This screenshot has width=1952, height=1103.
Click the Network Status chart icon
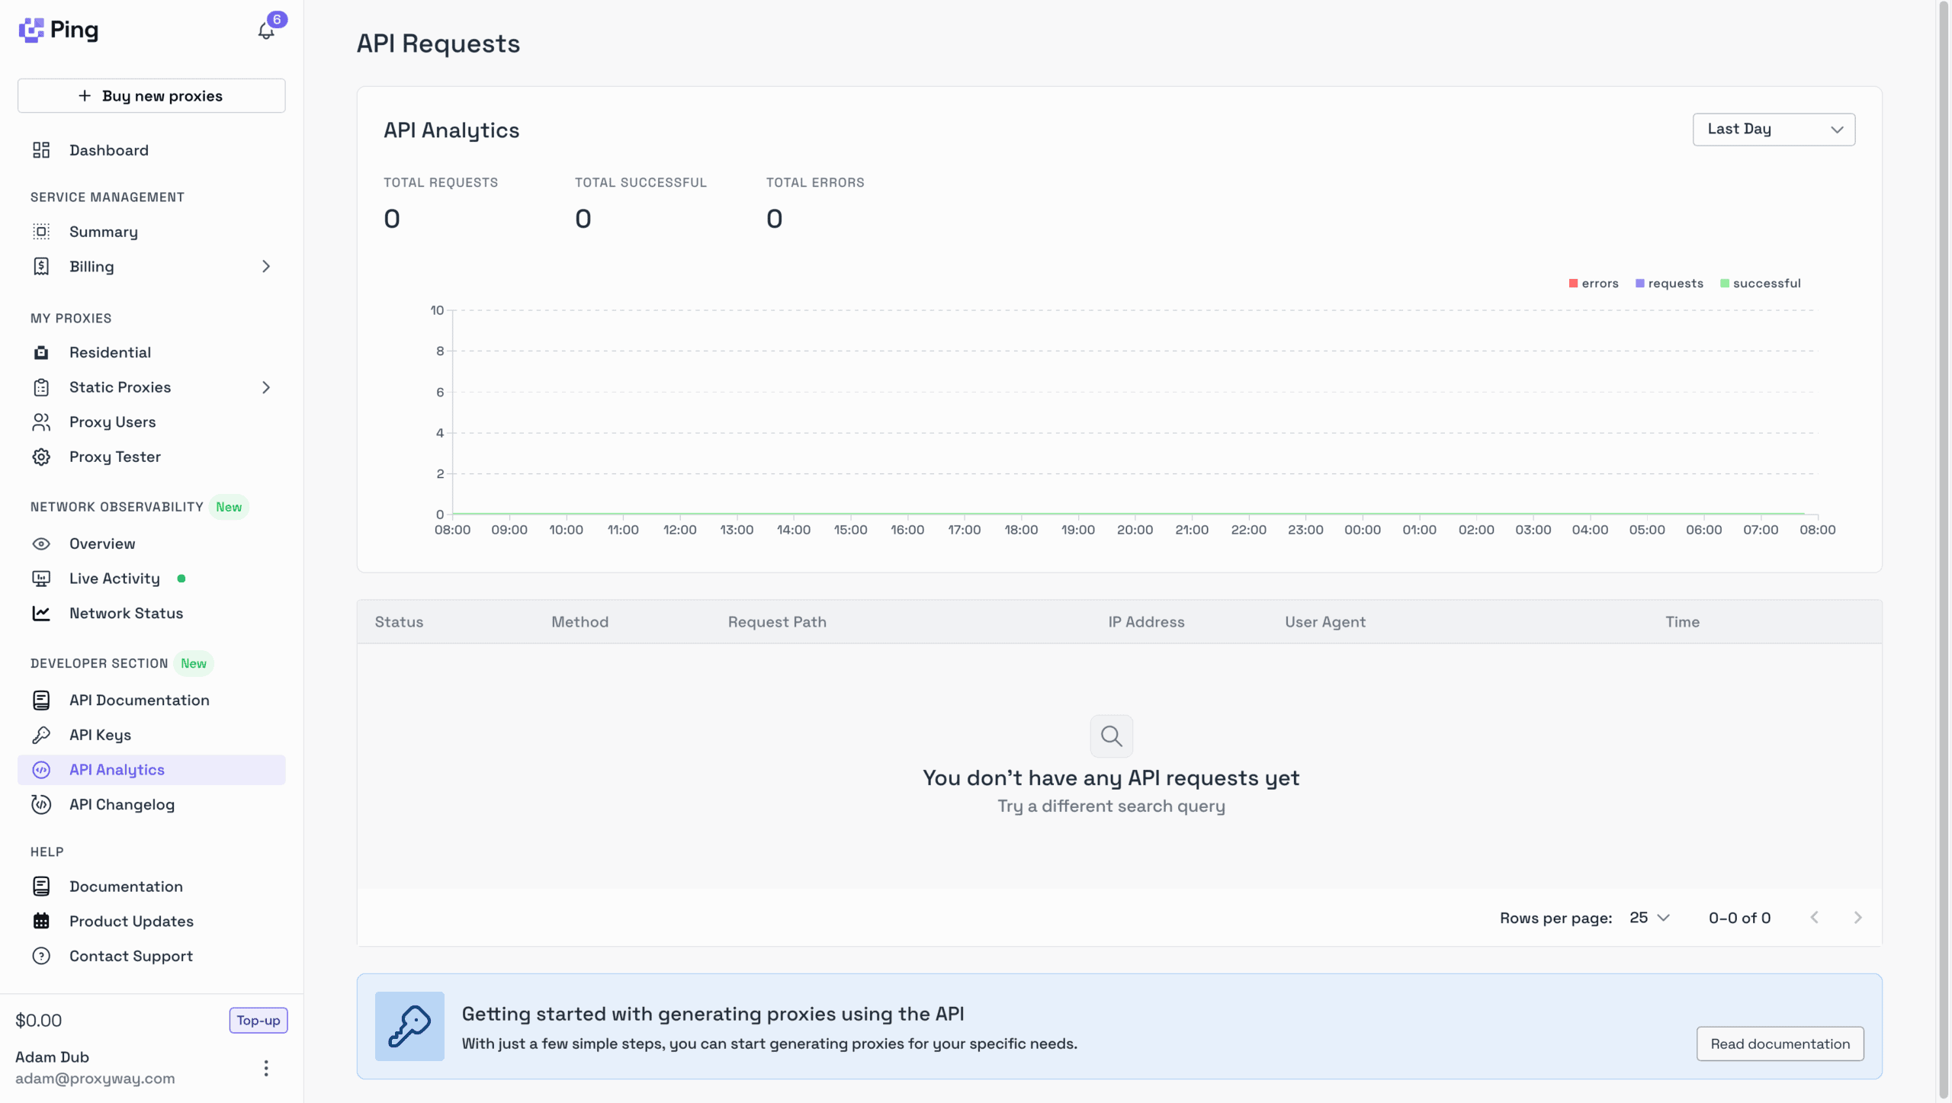tap(41, 613)
